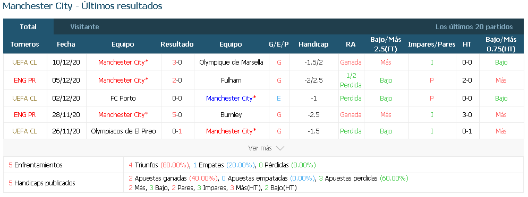
Task: Open Olympique de Marsella team link
Action: click(x=232, y=62)
